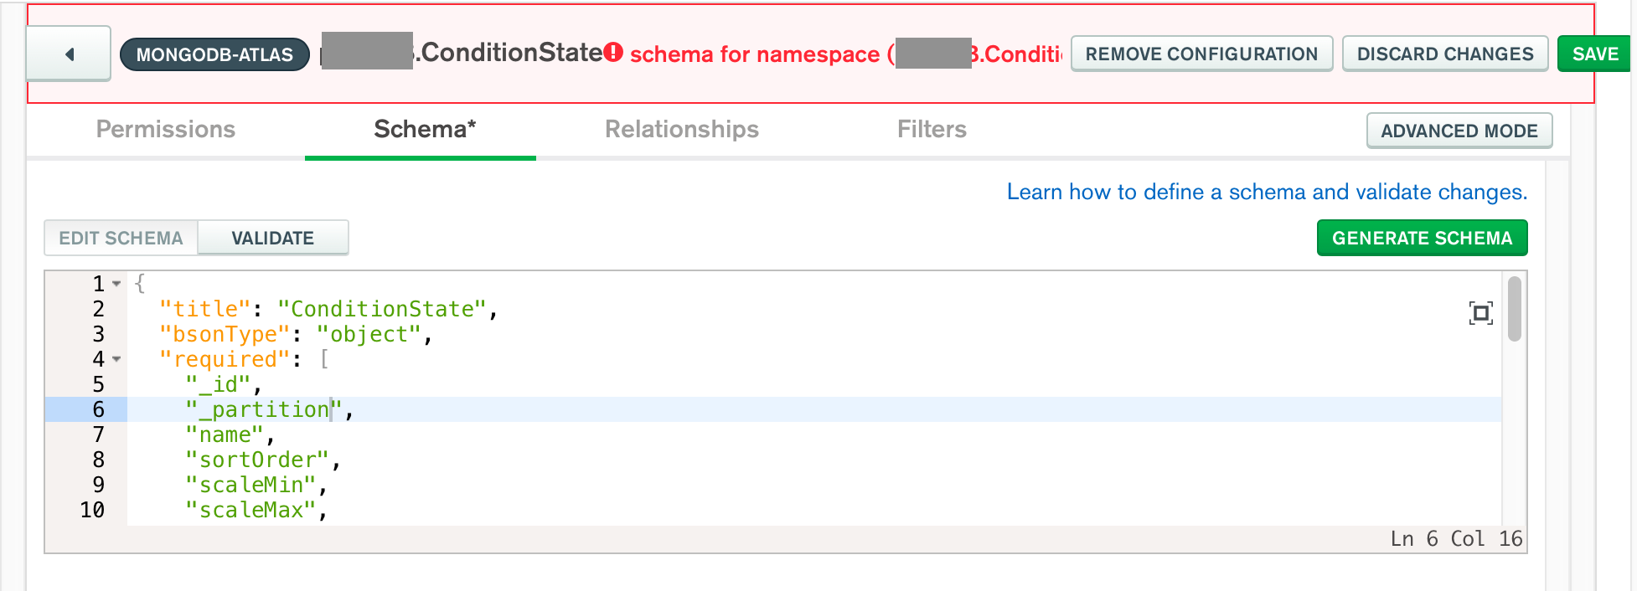This screenshot has width=1637, height=591.
Task: Switch to Edit Schema mode
Action: click(x=121, y=238)
